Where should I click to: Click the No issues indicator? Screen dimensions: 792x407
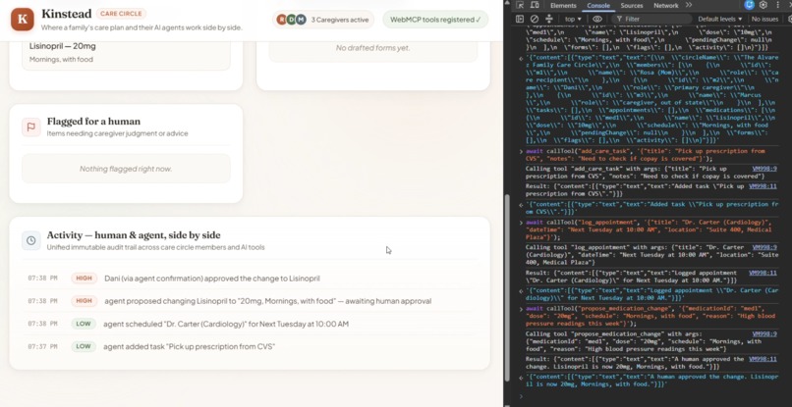click(x=764, y=20)
